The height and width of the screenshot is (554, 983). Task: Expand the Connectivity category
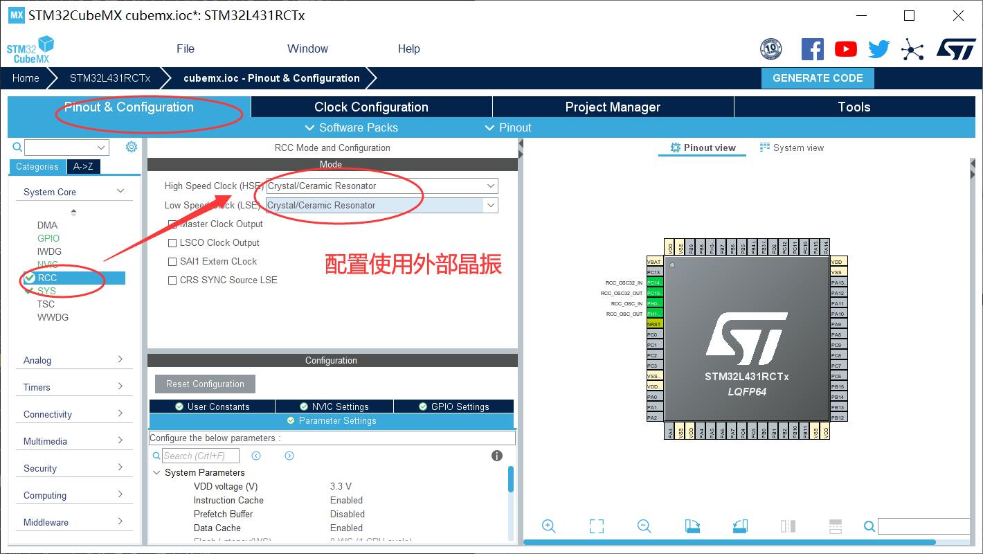[120, 413]
